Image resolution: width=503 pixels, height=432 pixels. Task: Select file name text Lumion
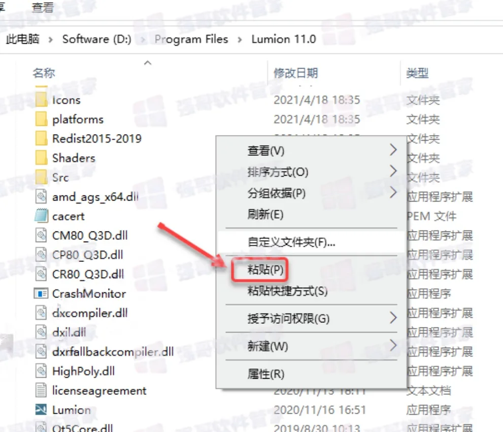pos(71,410)
